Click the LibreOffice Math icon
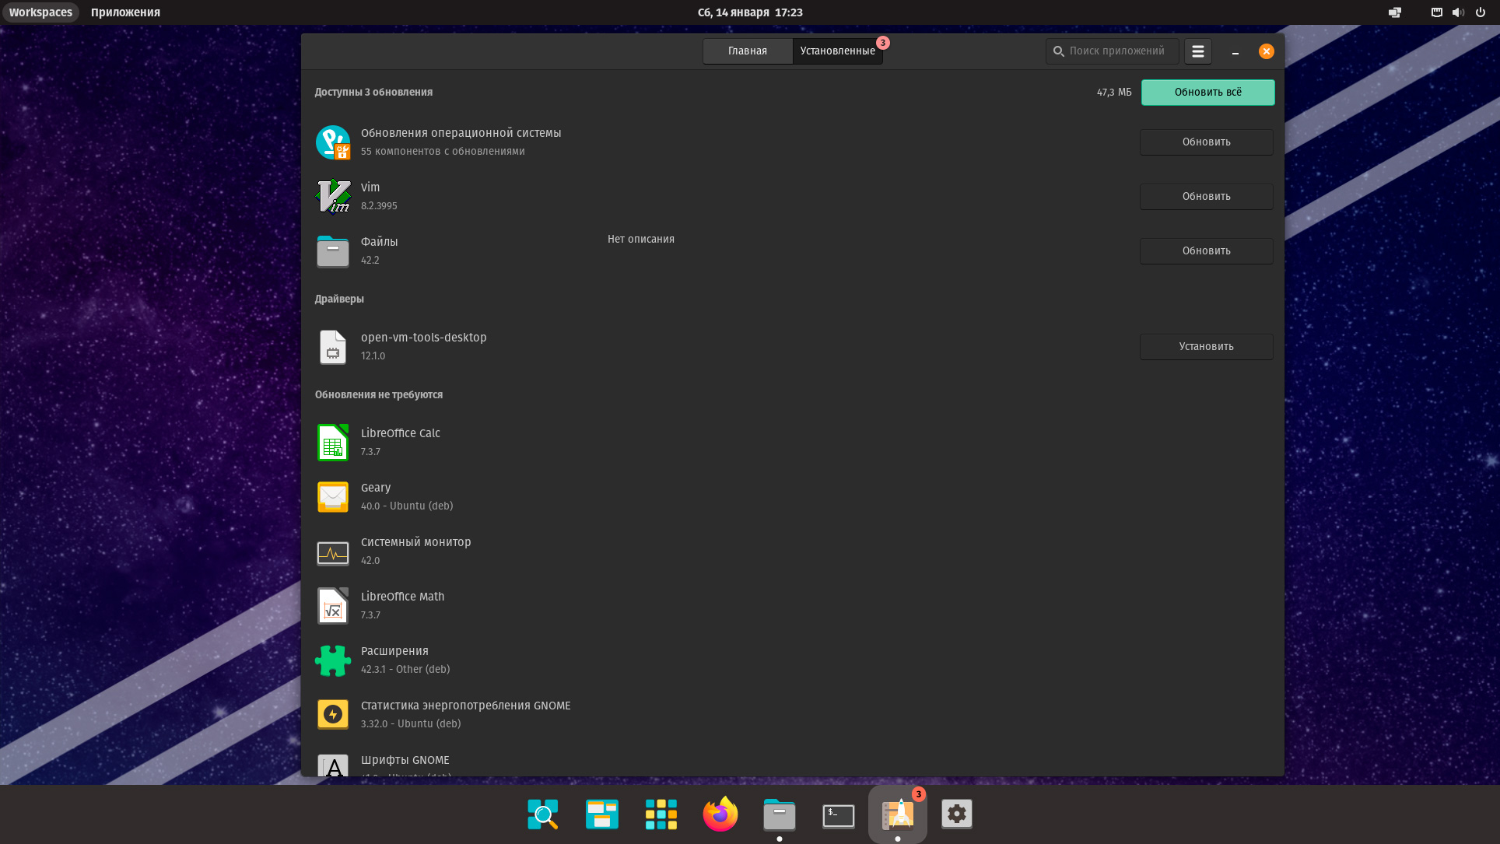 pos(333,606)
